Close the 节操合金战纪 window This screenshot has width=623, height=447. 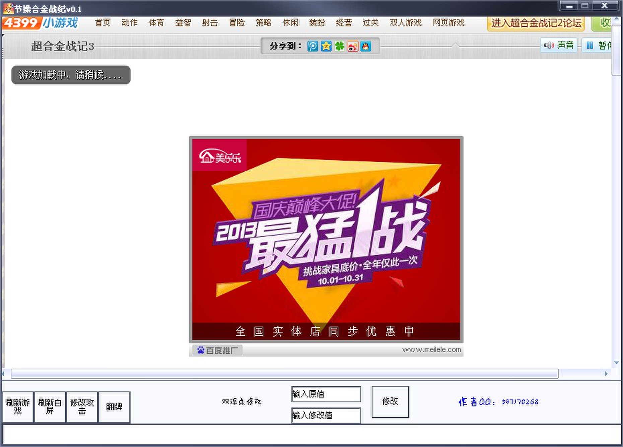pyautogui.click(x=605, y=6)
